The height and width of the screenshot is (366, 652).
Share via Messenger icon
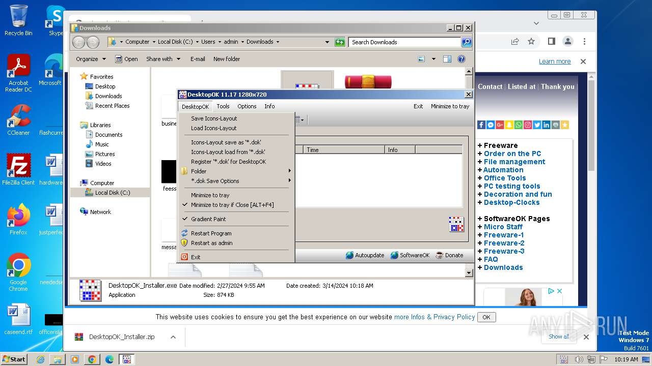tap(491, 125)
